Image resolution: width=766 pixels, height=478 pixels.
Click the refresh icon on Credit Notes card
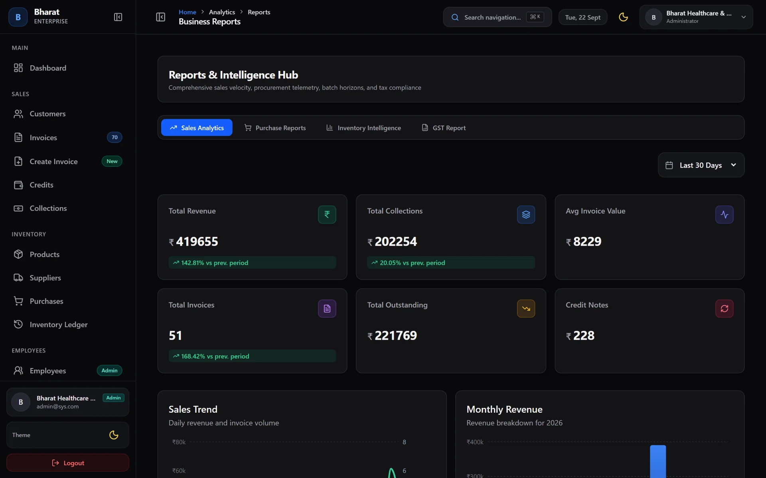click(724, 309)
